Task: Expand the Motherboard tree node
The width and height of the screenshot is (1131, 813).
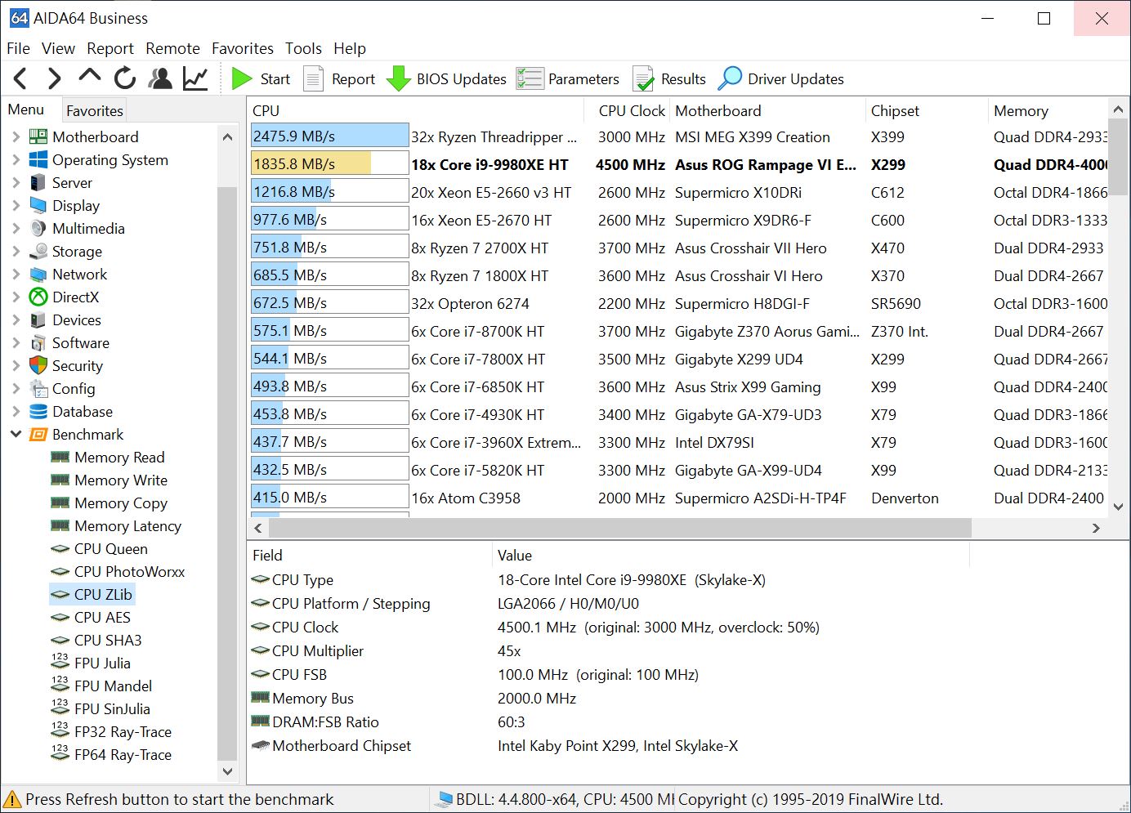Action: pos(16,136)
